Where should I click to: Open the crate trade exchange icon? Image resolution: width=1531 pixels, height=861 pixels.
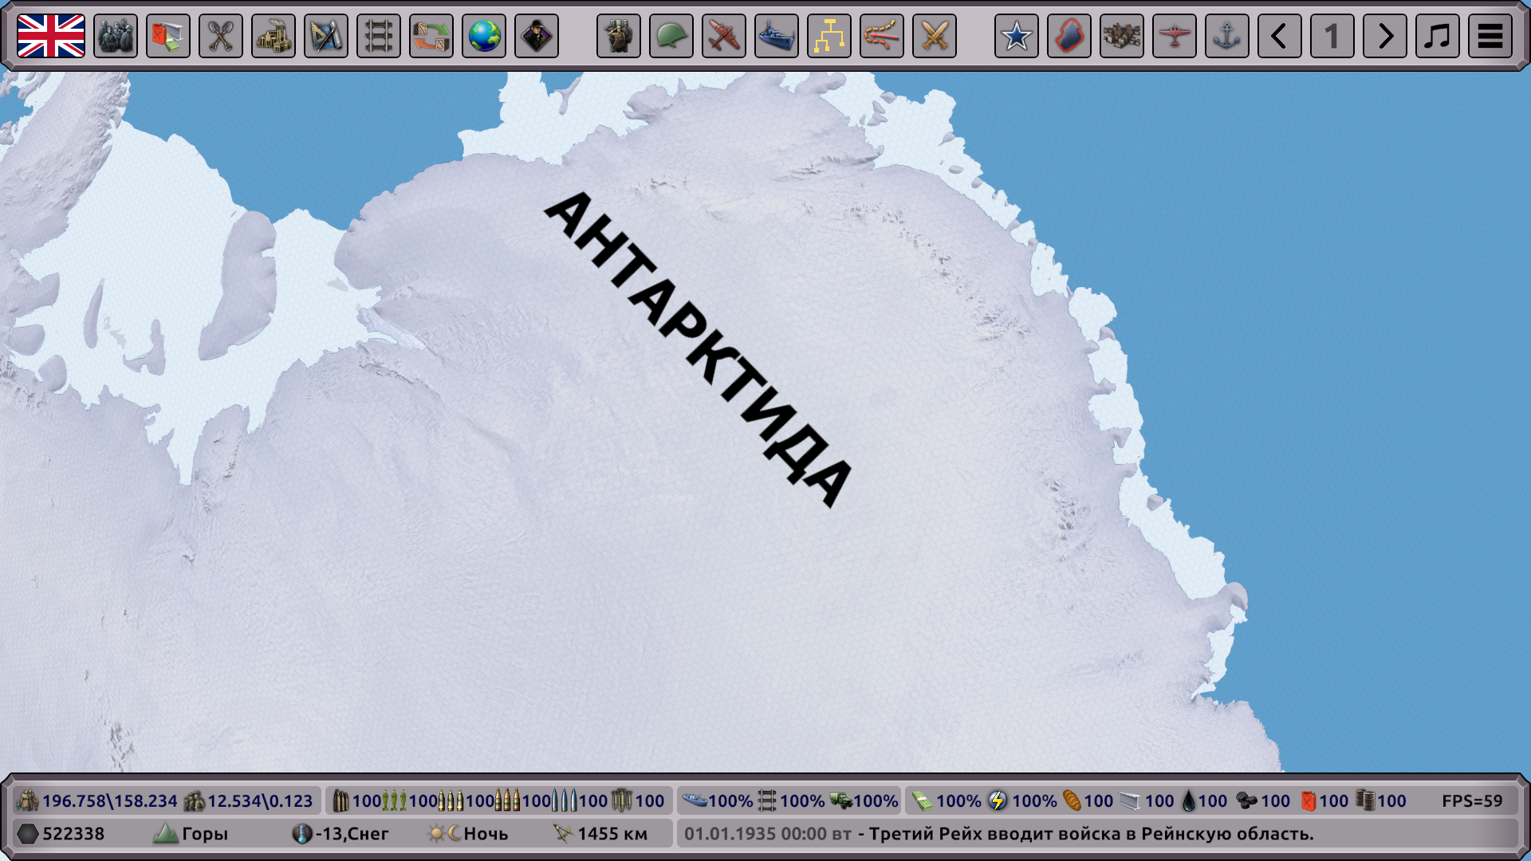pos(431,36)
